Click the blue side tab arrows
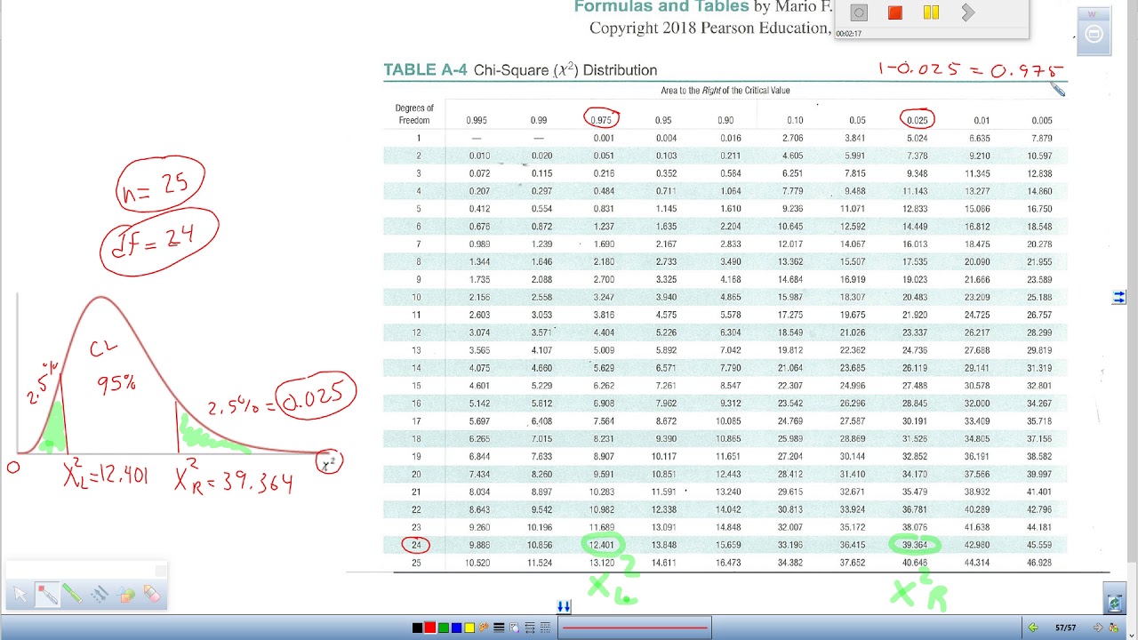This screenshot has width=1138, height=640. [1118, 298]
